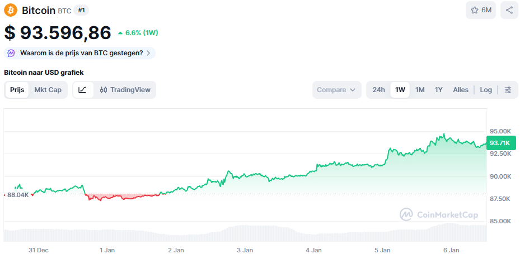Select the Prijs tab
The height and width of the screenshot is (254, 520).
(17, 90)
